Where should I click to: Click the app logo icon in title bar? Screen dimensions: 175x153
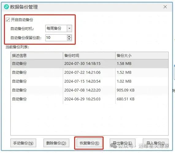tap(6, 7)
